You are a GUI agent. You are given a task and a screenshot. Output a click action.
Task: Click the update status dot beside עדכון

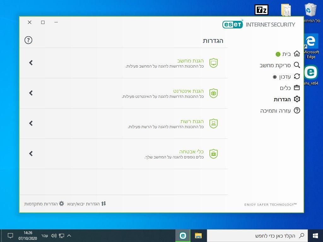pos(275,77)
